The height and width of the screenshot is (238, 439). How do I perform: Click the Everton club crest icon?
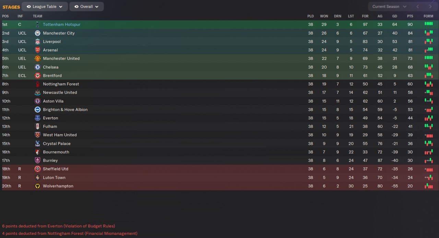pos(37,118)
